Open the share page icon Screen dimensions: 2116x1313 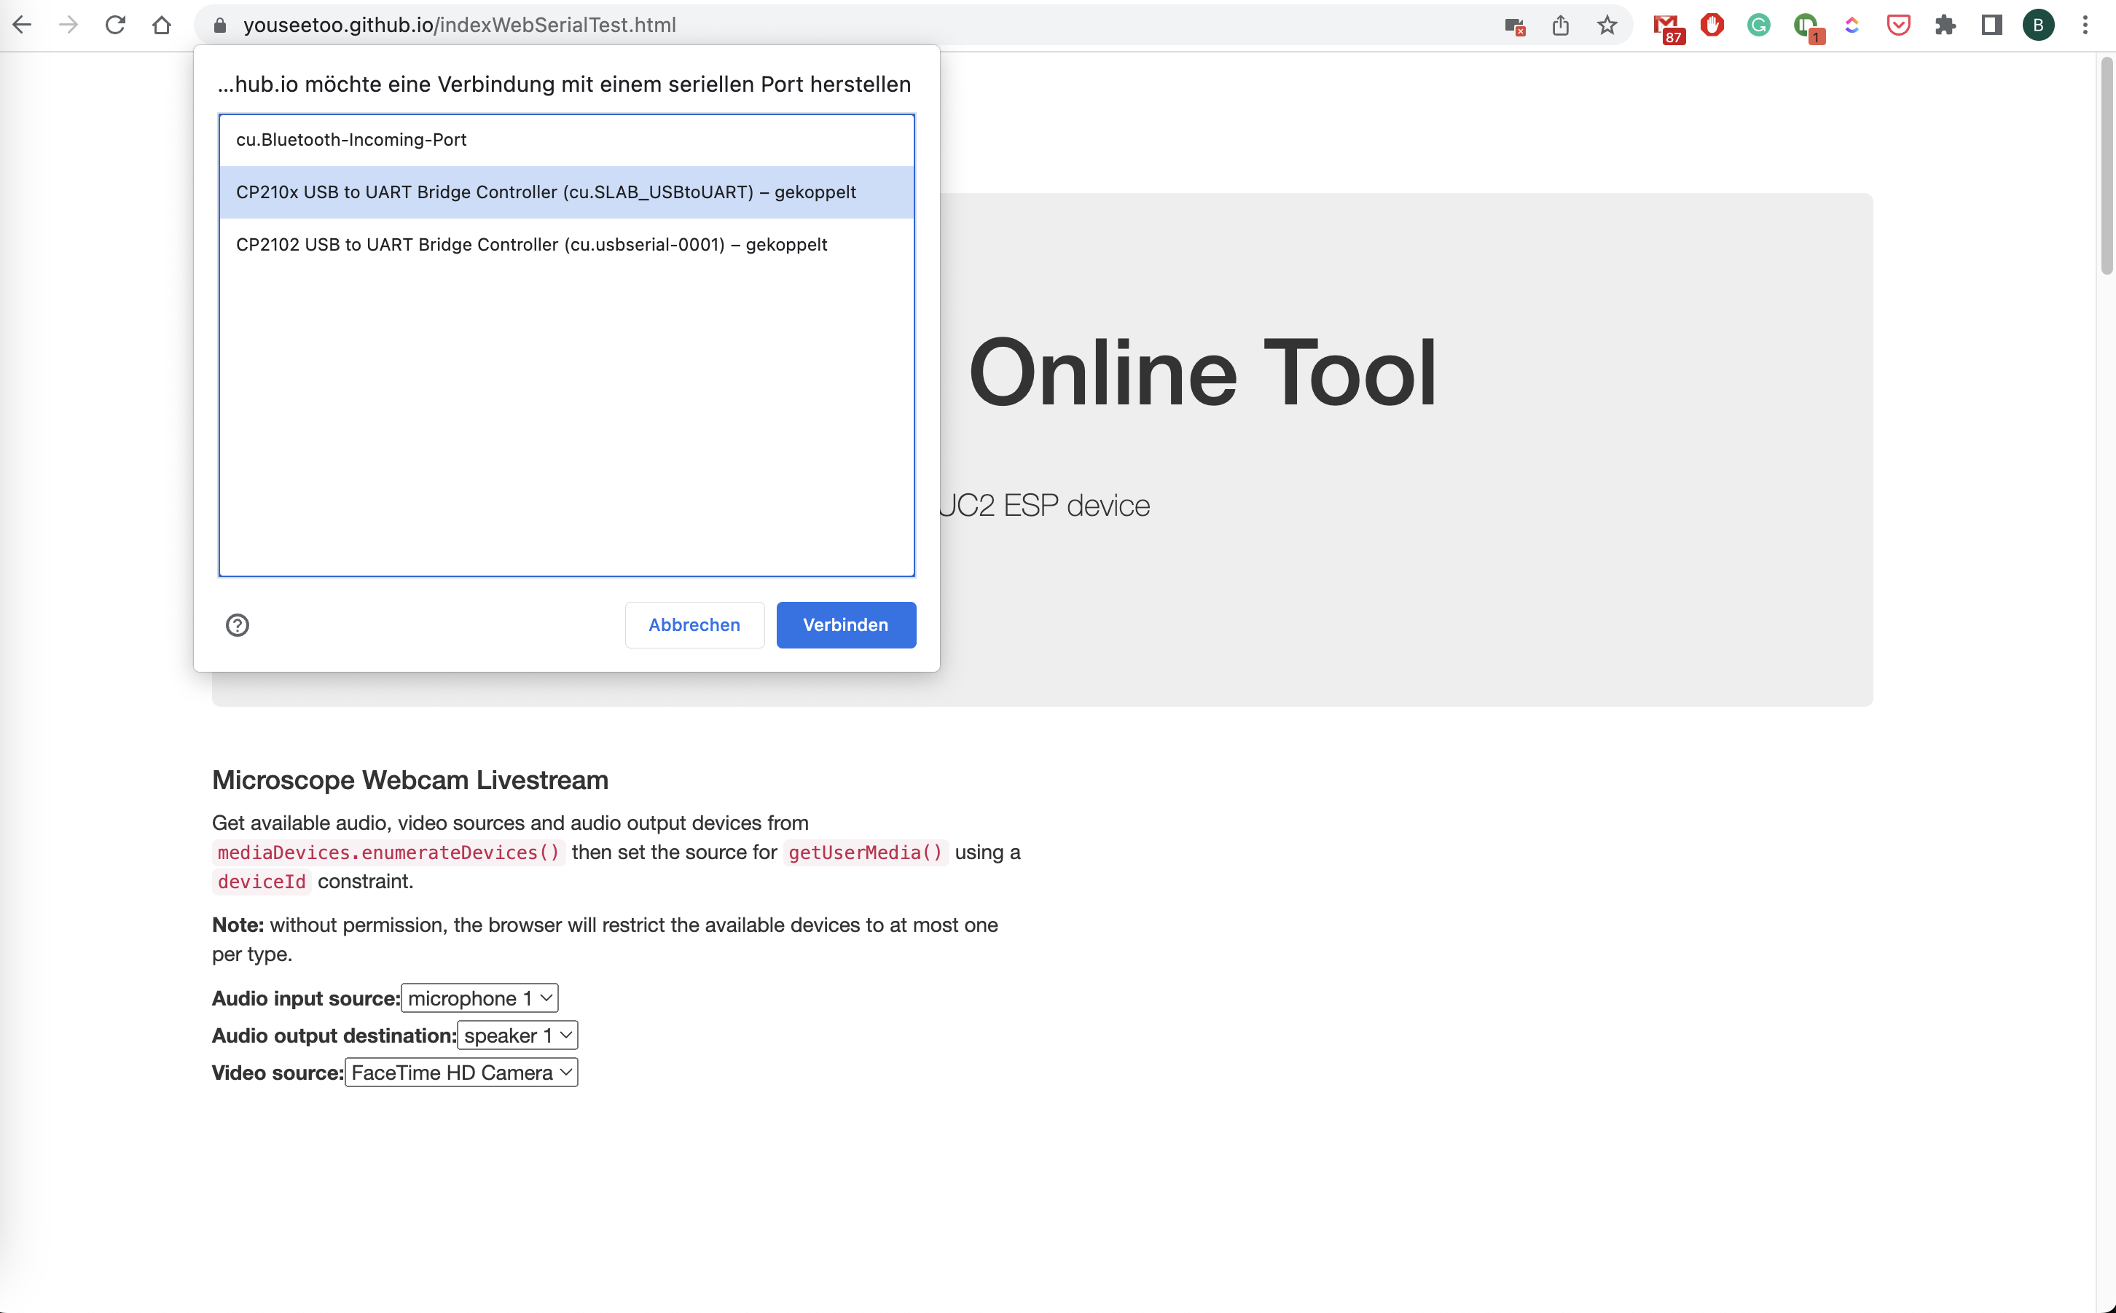pyautogui.click(x=1560, y=26)
